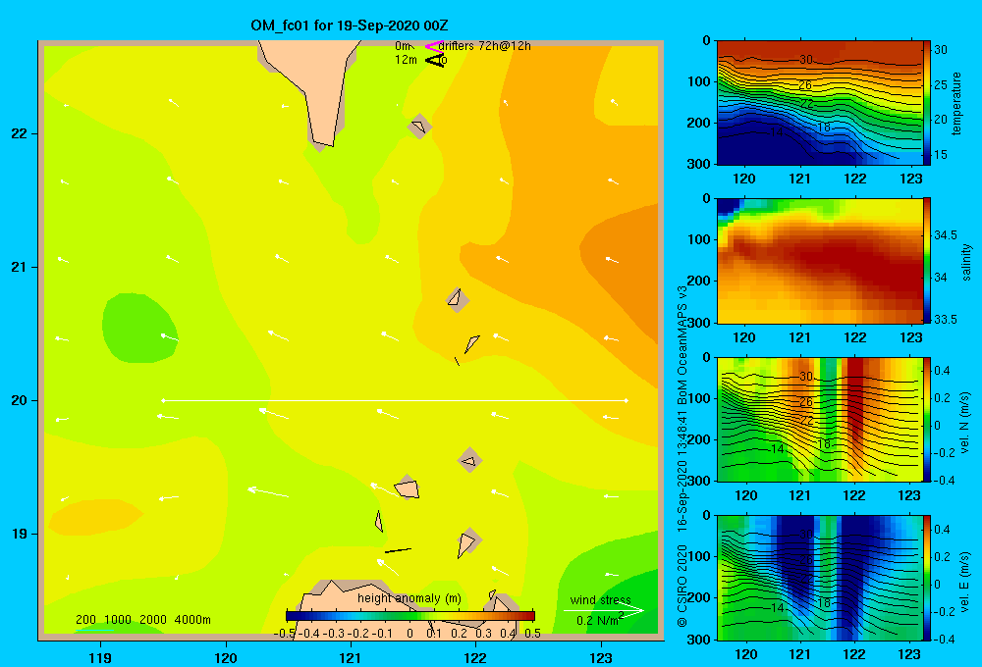Select the island near 121.9E 18.9N
The image size is (982, 667).
[467, 542]
